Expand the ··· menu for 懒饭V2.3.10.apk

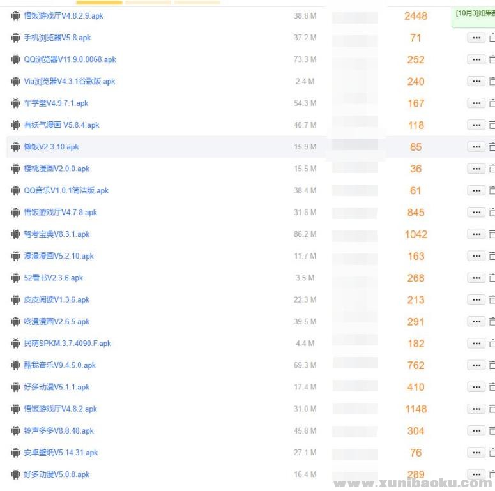tap(476, 147)
